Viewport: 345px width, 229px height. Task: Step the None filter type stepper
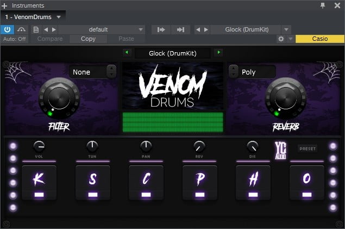(x=111, y=72)
